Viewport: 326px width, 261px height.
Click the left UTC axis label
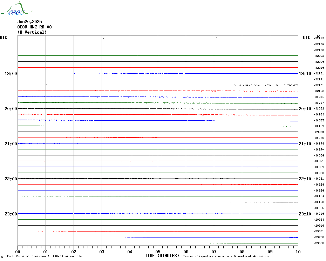click(x=4, y=38)
